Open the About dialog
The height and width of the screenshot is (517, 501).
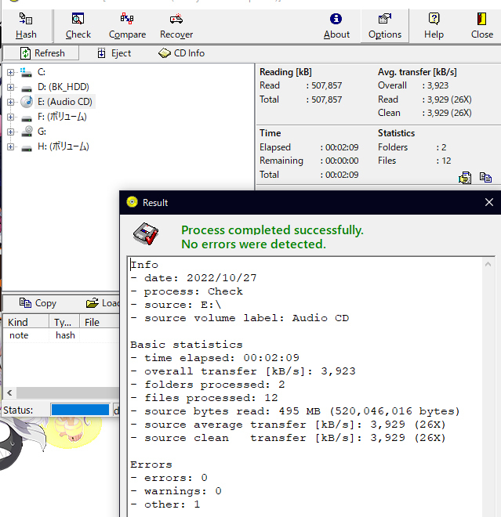point(336,26)
